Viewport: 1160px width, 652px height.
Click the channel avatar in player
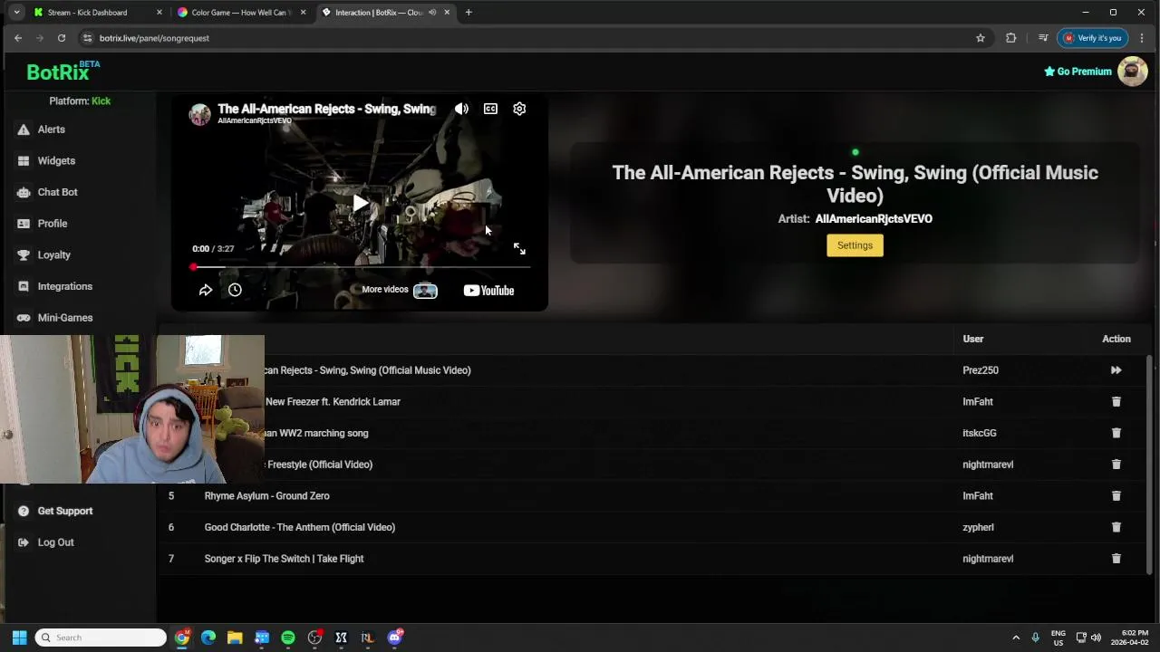coord(199,114)
